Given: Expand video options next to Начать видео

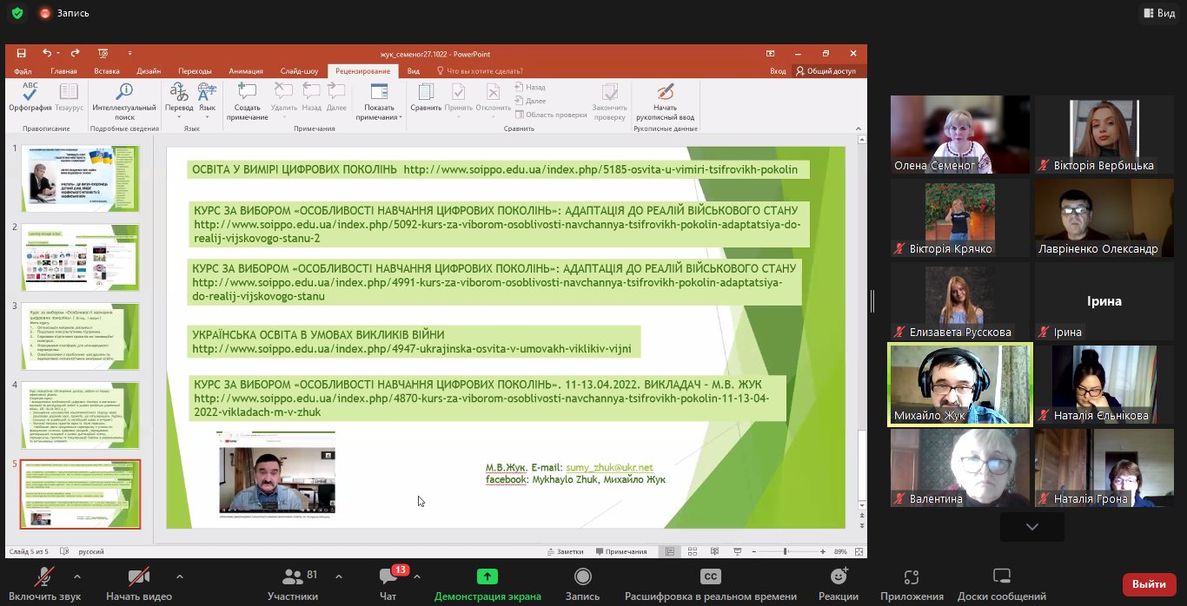Looking at the screenshot, I should click(180, 576).
